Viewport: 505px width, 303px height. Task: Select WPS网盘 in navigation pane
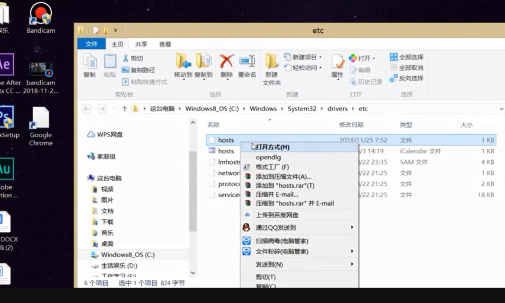pyautogui.click(x=105, y=134)
